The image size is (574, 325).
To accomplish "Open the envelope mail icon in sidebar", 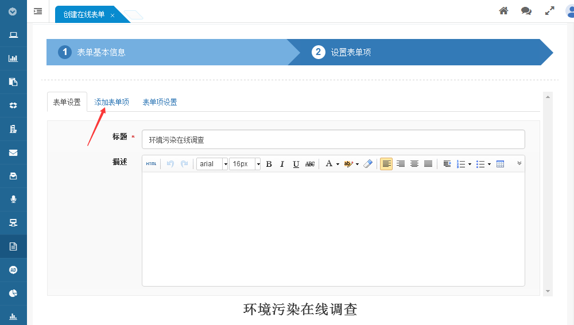I will click(x=13, y=152).
